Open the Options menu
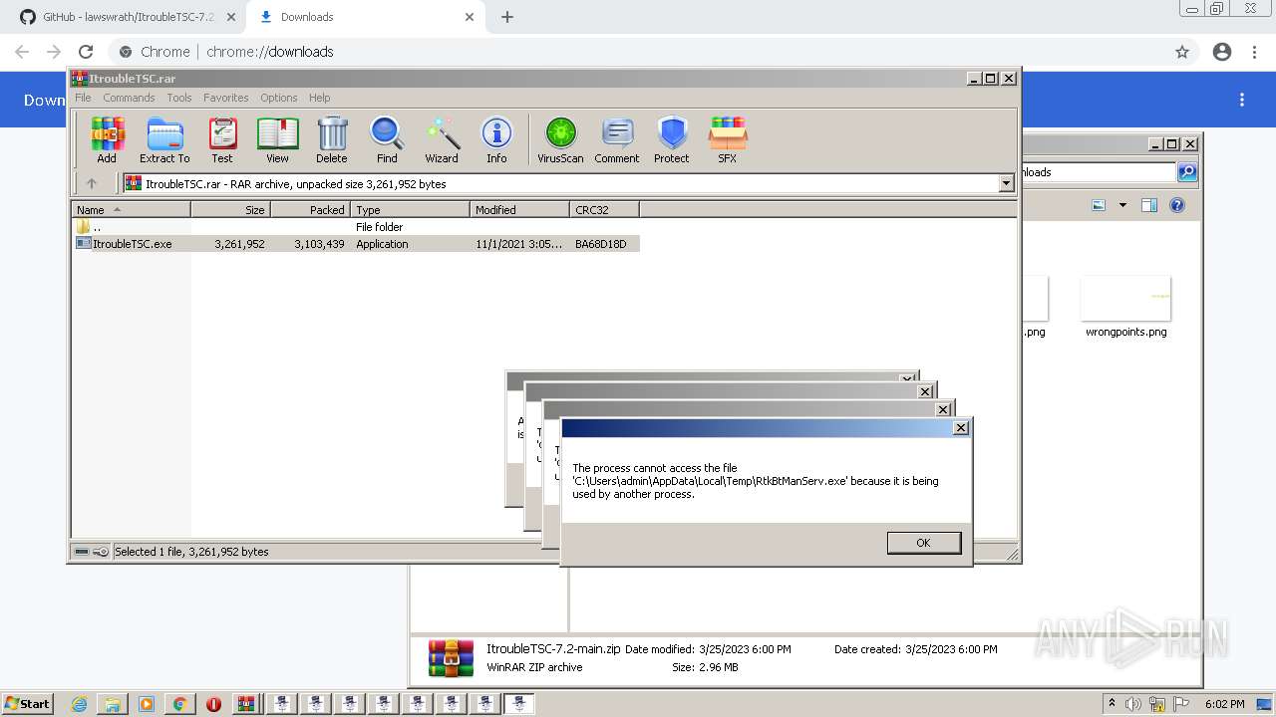Viewport: 1276px width, 717px height. (x=279, y=98)
